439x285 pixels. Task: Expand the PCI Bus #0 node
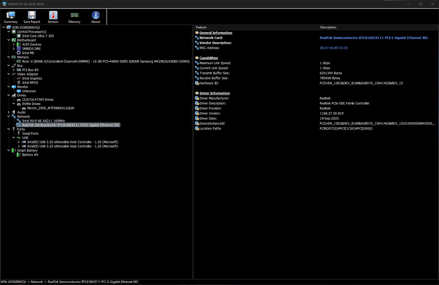pyautogui.click(x=14, y=70)
